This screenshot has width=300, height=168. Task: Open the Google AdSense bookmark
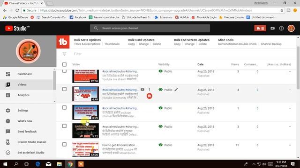(x=15, y=17)
